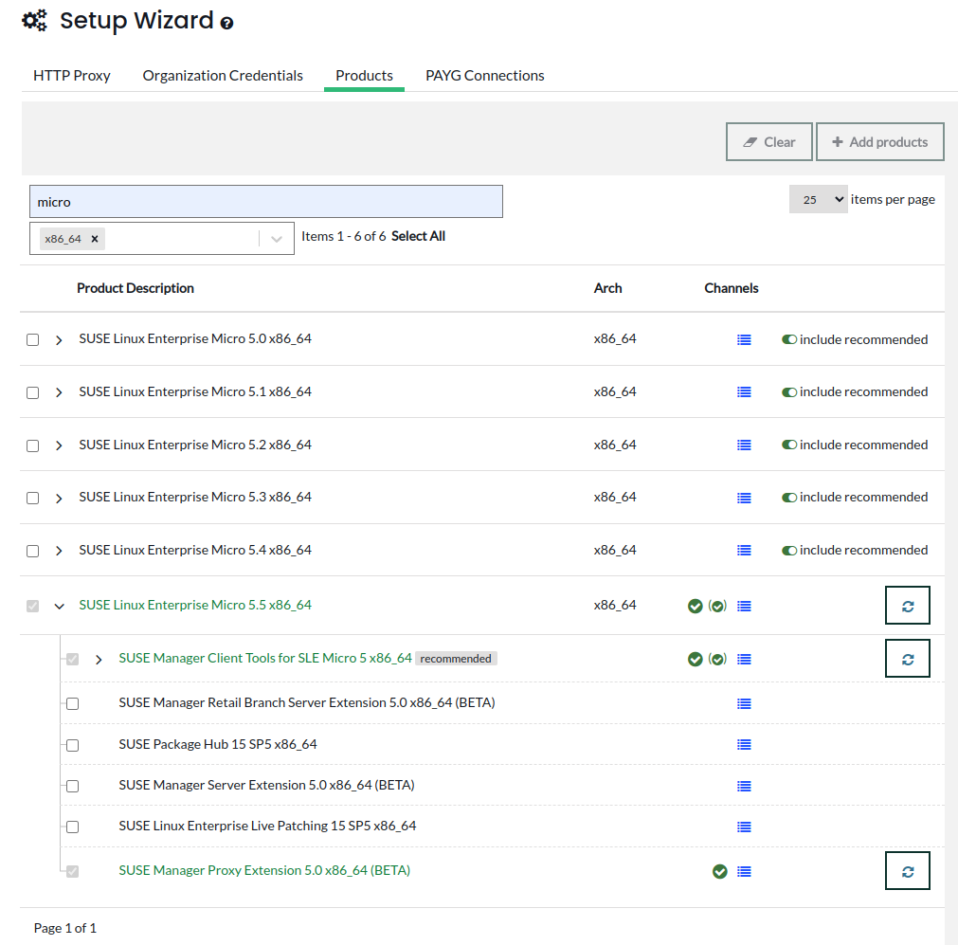Show channels list for SLE Micro 5.3
The height and width of the screenshot is (945, 958).
(x=744, y=499)
